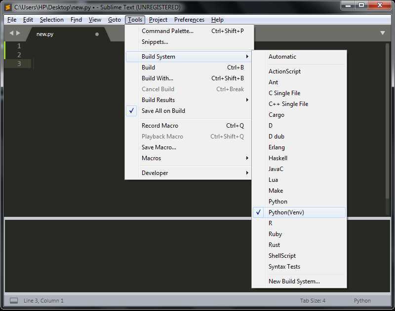
Task: Expand the Build Results submenu
Action: pos(188,100)
